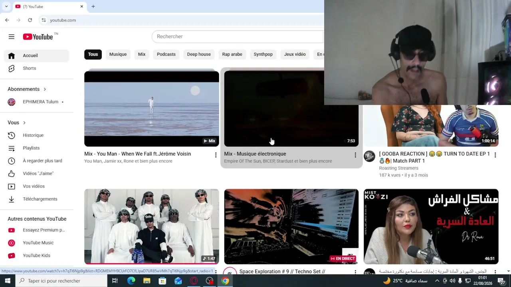The width and height of the screenshot is (511, 287).
Task: Open the GOOBA REACTION video title
Action: pos(434,157)
